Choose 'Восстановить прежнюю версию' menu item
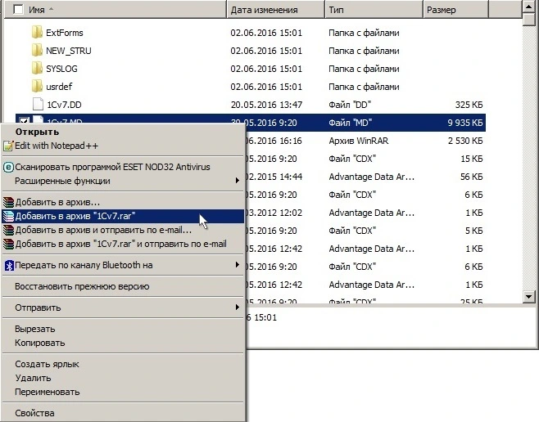The image size is (539, 422). pyautogui.click(x=82, y=286)
